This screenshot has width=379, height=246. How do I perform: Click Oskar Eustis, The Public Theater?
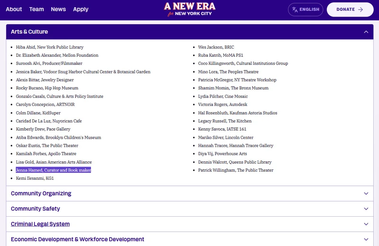[47, 146]
